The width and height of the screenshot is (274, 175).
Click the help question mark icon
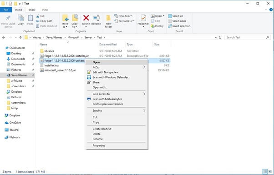[x=271, y=10]
